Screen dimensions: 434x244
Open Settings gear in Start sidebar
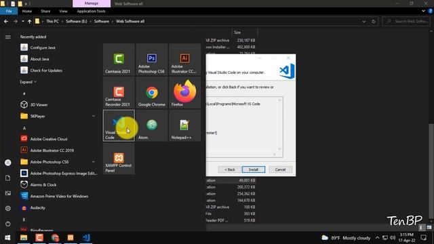click(7, 208)
